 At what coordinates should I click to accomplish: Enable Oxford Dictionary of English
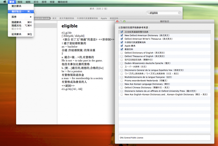(x=122, y=53)
